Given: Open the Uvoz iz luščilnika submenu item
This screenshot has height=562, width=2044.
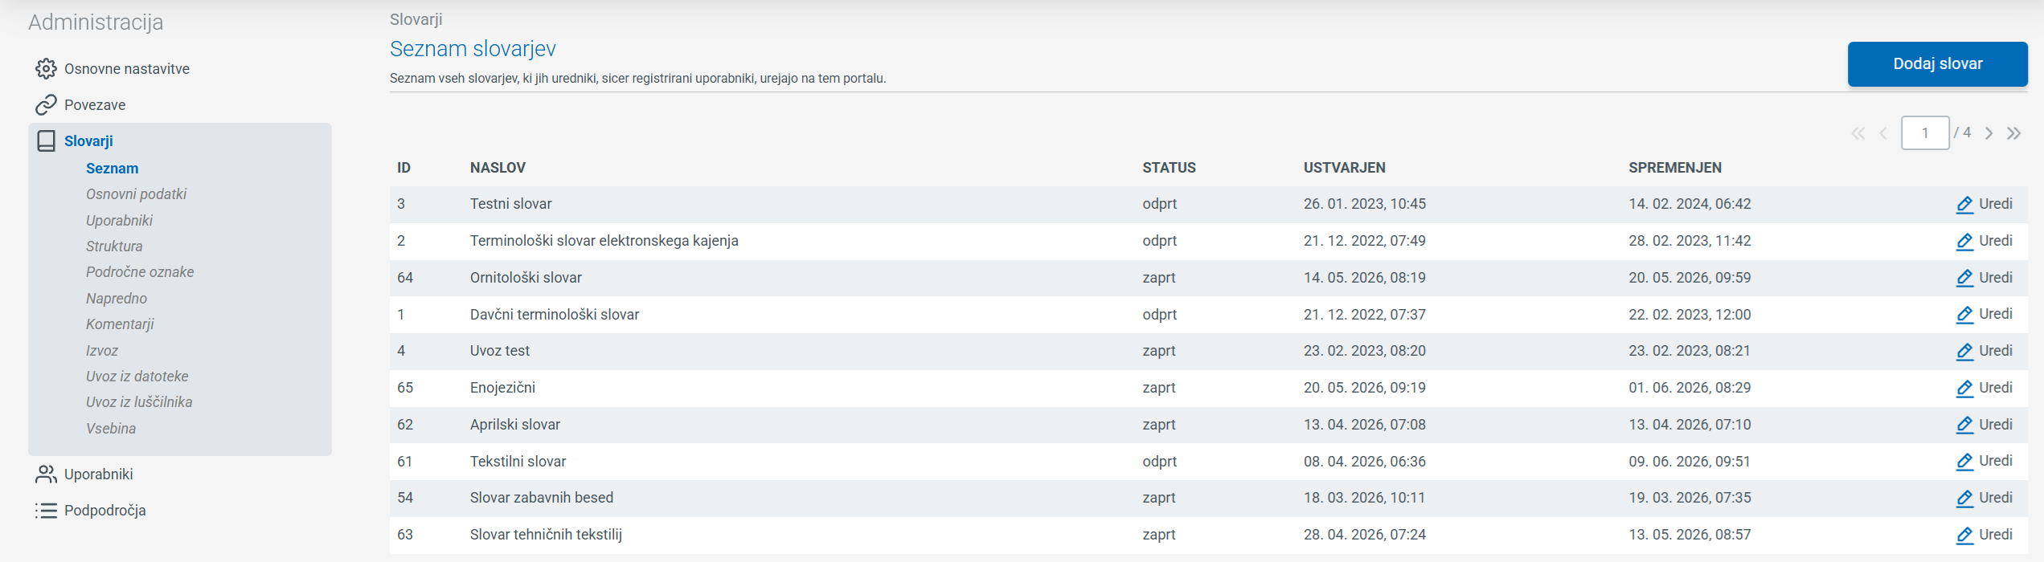Looking at the screenshot, I should (139, 402).
